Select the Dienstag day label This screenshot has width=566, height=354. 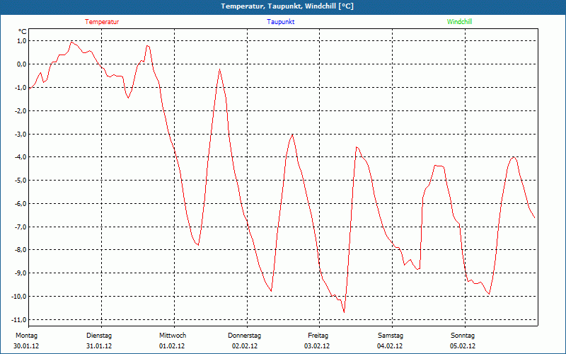click(x=99, y=336)
